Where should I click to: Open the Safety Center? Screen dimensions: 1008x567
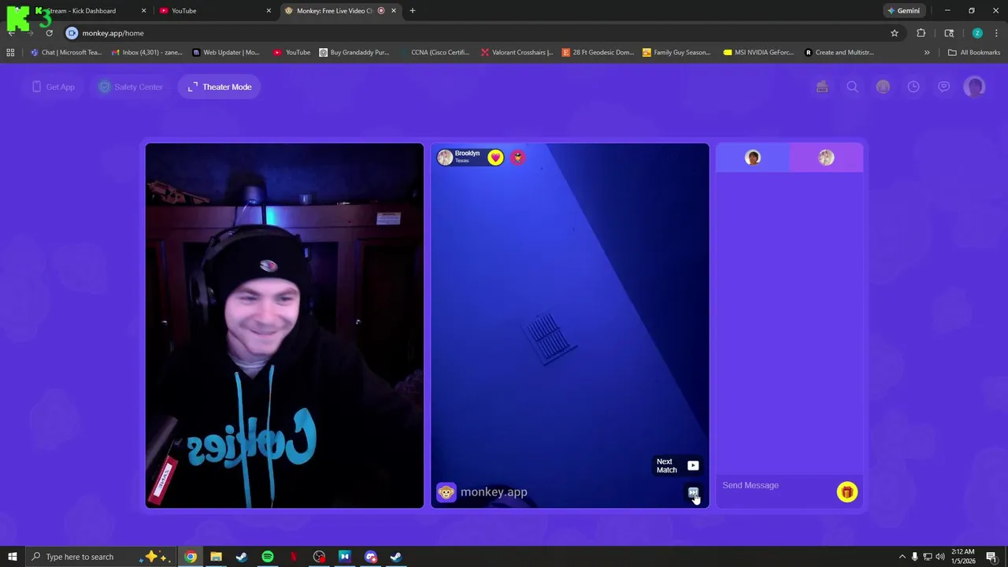pyautogui.click(x=131, y=87)
